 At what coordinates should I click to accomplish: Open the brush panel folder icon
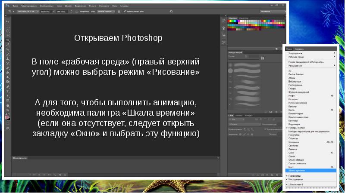[x=262, y=58]
